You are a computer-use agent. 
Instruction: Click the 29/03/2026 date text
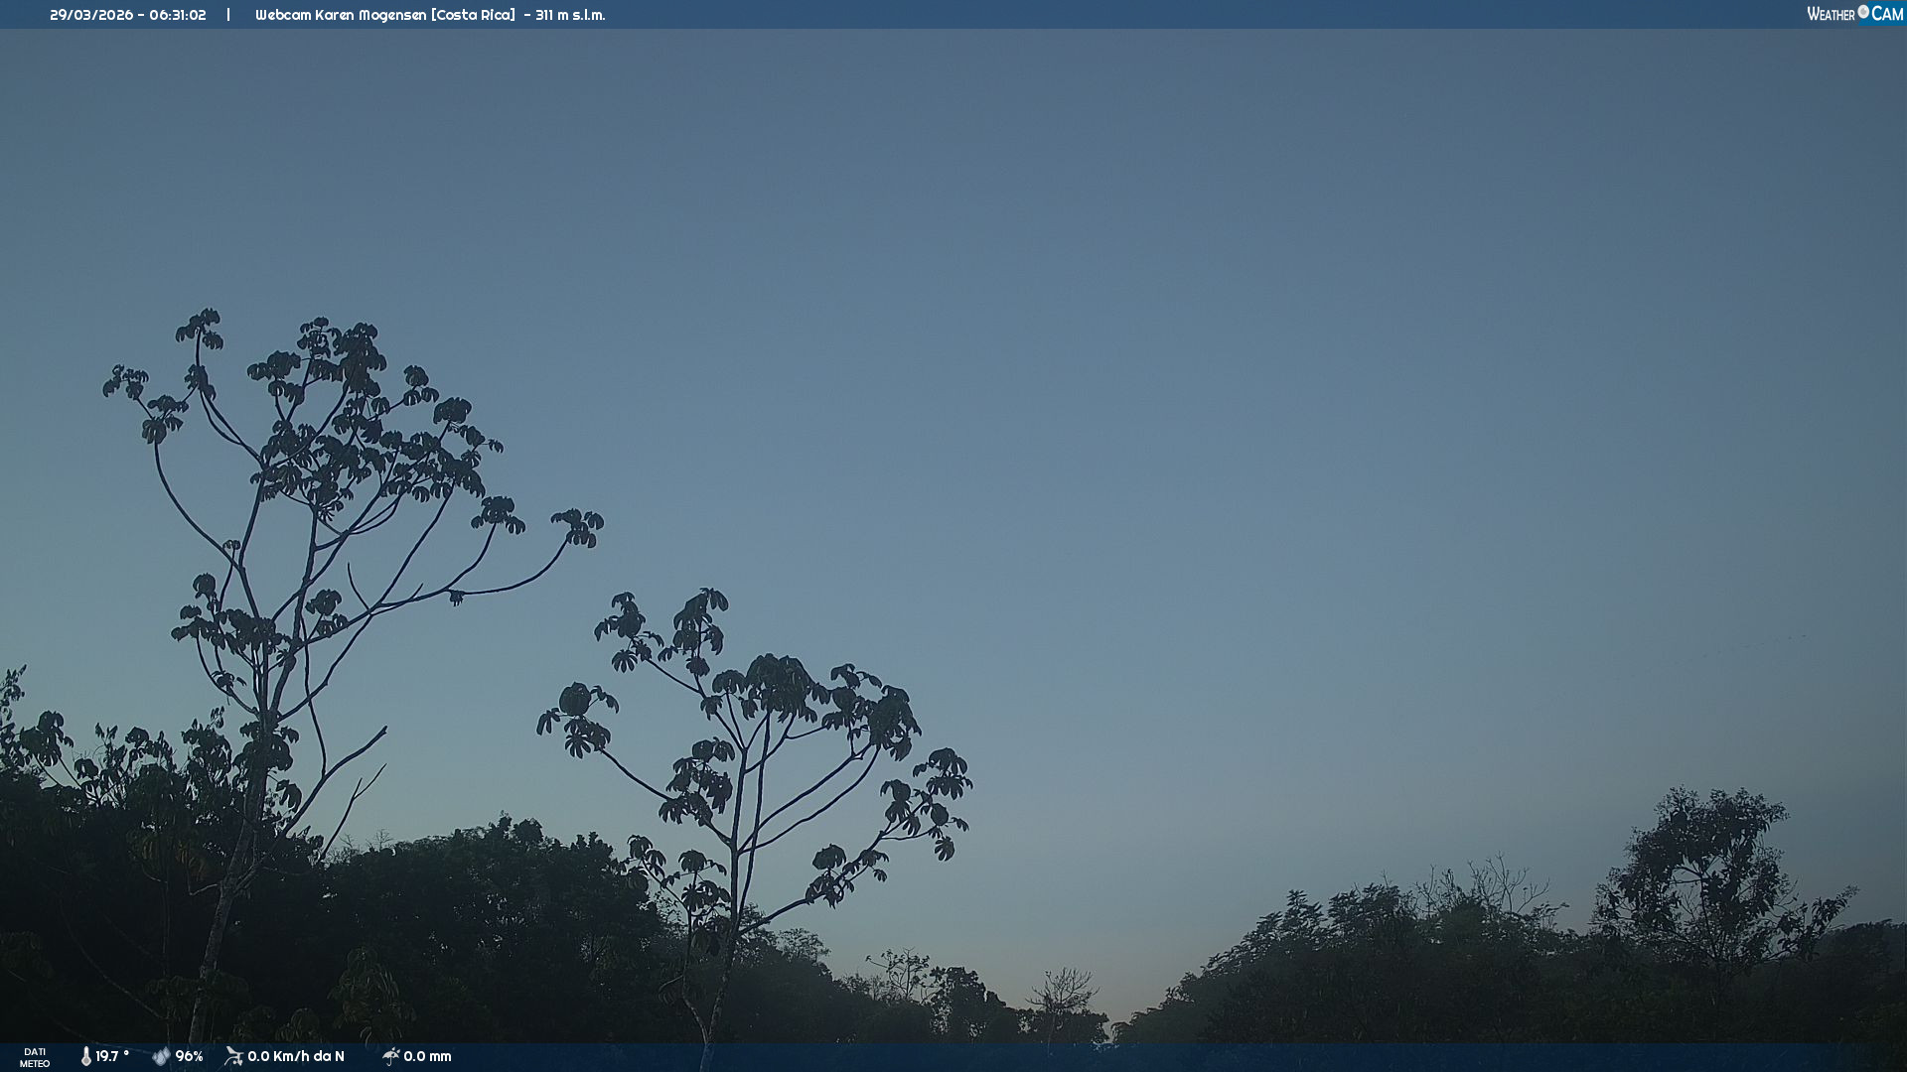91,15
